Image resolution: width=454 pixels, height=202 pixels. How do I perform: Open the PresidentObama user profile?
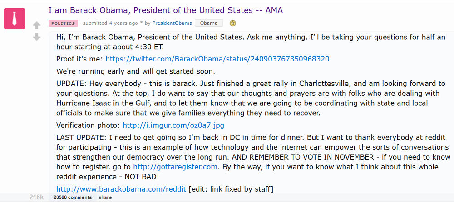[x=172, y=23]
